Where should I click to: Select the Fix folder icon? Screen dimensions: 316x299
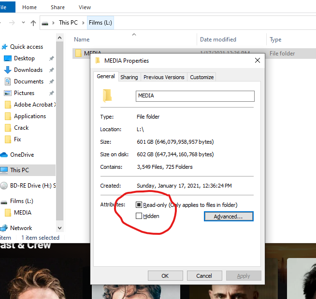click(8, 139)
